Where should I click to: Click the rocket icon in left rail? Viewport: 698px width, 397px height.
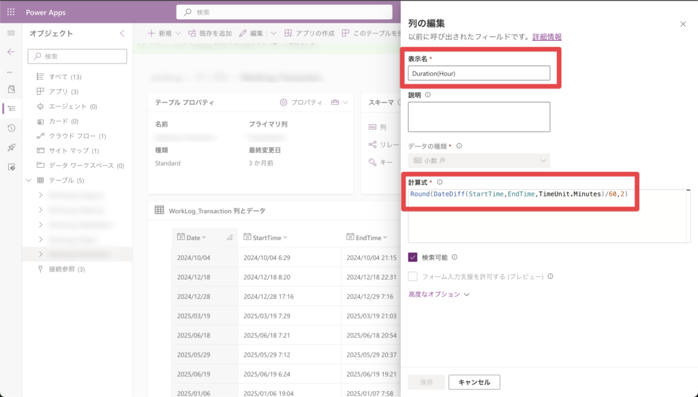(x=11, y=147)
